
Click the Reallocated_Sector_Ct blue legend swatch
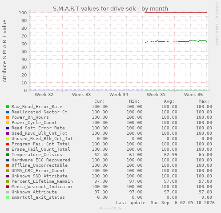[8, 112]
